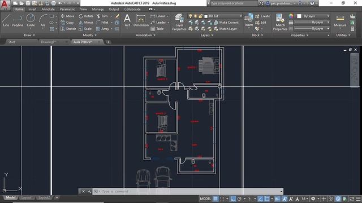The image size is (362, 203).
Task: Switch to Layout1 tab
Action: [27, 197]
